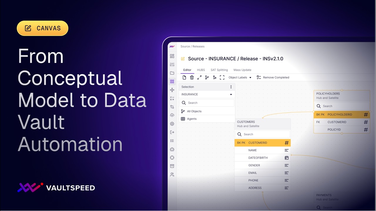This screenshot has height=211, width=376.
Task: Click the expand arrows icon in toolbar
Action: (x=199, y=77)
